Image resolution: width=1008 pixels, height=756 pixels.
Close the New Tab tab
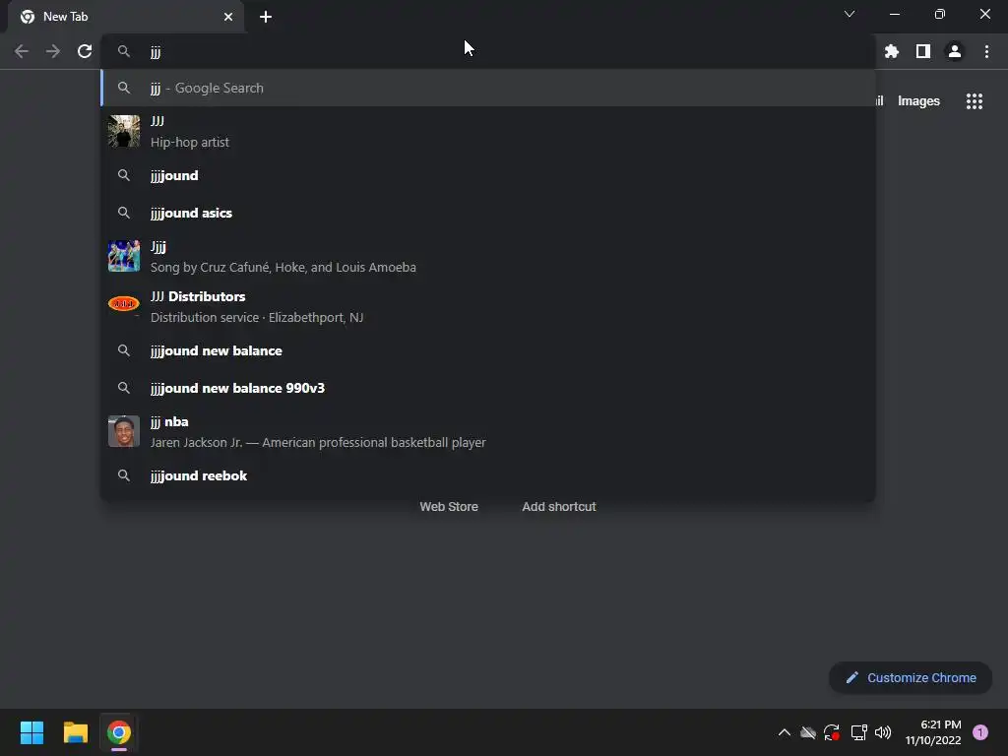coord(228,17)
